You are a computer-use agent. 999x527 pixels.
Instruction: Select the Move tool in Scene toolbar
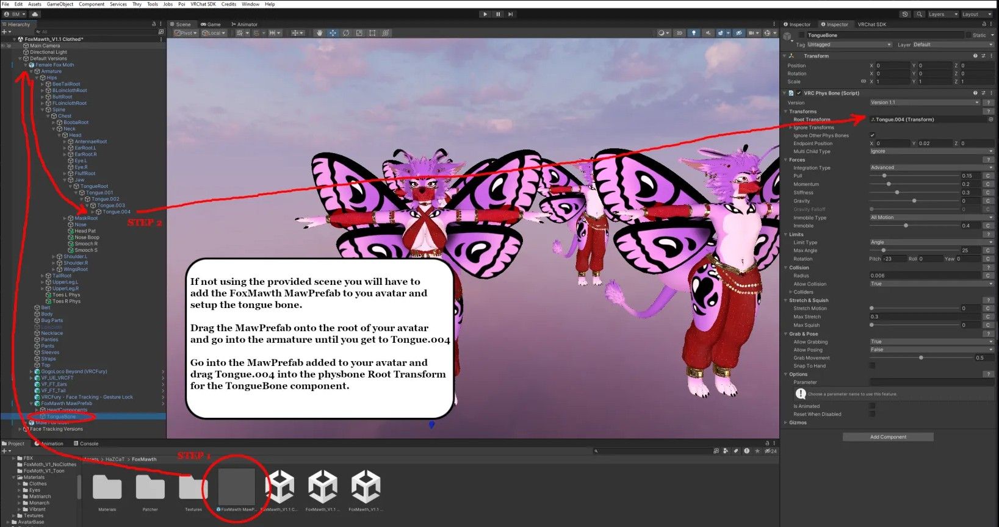point(333,33)
